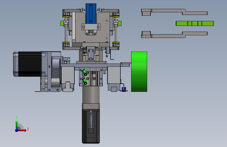The image size is (227, 147).
Task: Select the upper green fitting on the center block
Action: (x=84, y=72)
